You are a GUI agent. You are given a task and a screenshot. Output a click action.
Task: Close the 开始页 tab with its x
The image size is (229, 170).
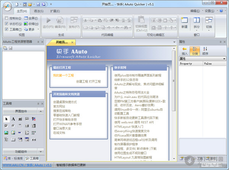(72, 42)
